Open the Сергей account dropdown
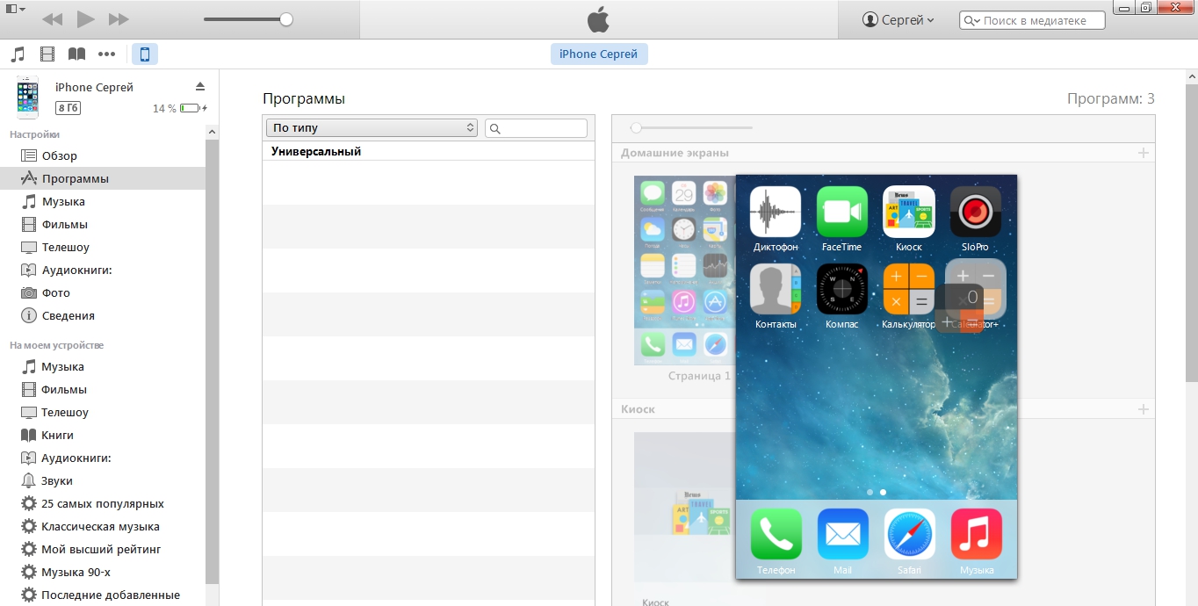The width and height of the screenshot is (1198, 606). [898, 19]
